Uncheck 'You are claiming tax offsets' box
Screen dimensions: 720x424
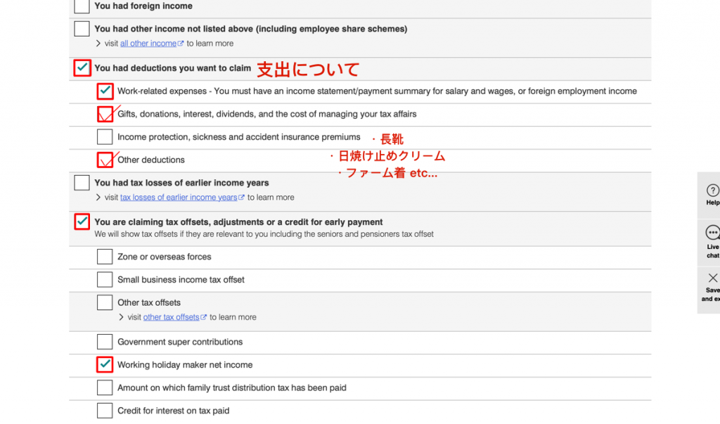(82, 222)
